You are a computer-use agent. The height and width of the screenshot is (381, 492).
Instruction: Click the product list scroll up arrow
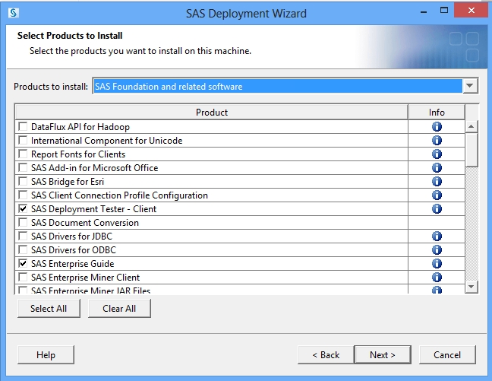(x=471, y=127)
